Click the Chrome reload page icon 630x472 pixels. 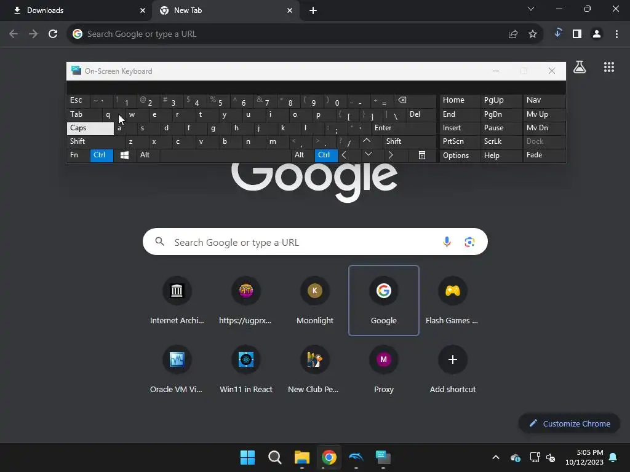coord(53,34)
